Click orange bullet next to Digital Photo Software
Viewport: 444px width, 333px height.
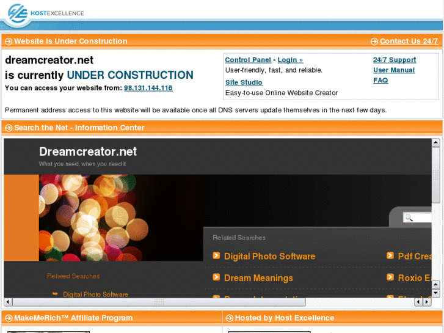coord(216,255)
